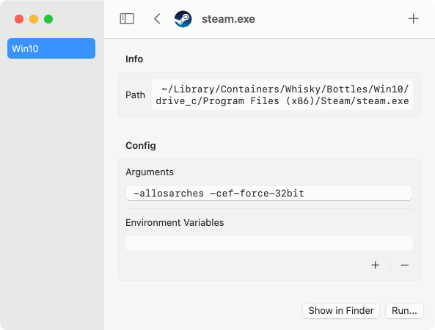This screenshot has height=330, width=435.
Task: Click the Environment Variables label
Action: [x=175, y=222]
